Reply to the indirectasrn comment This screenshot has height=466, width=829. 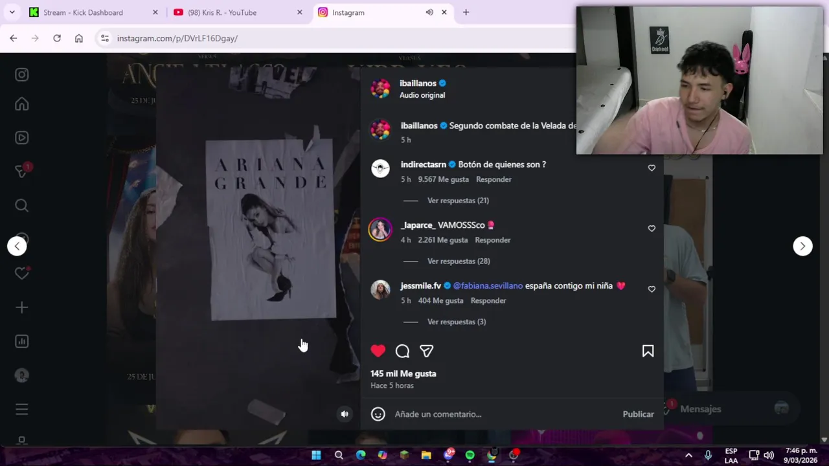point(494,179)
